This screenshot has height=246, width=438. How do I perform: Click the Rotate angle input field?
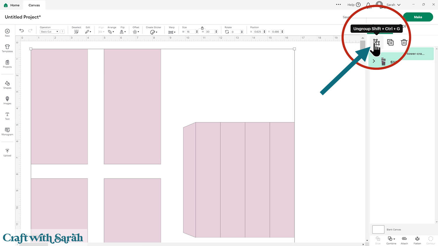click(x=235, y=32)
